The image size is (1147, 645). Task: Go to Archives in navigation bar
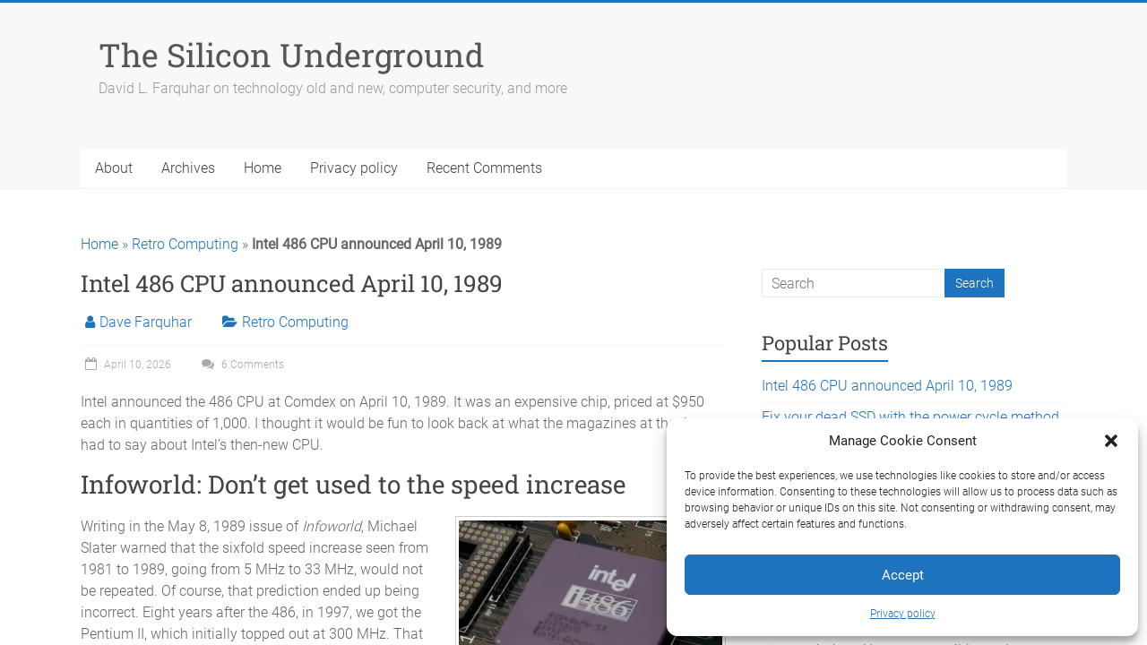tap(188, 168)
